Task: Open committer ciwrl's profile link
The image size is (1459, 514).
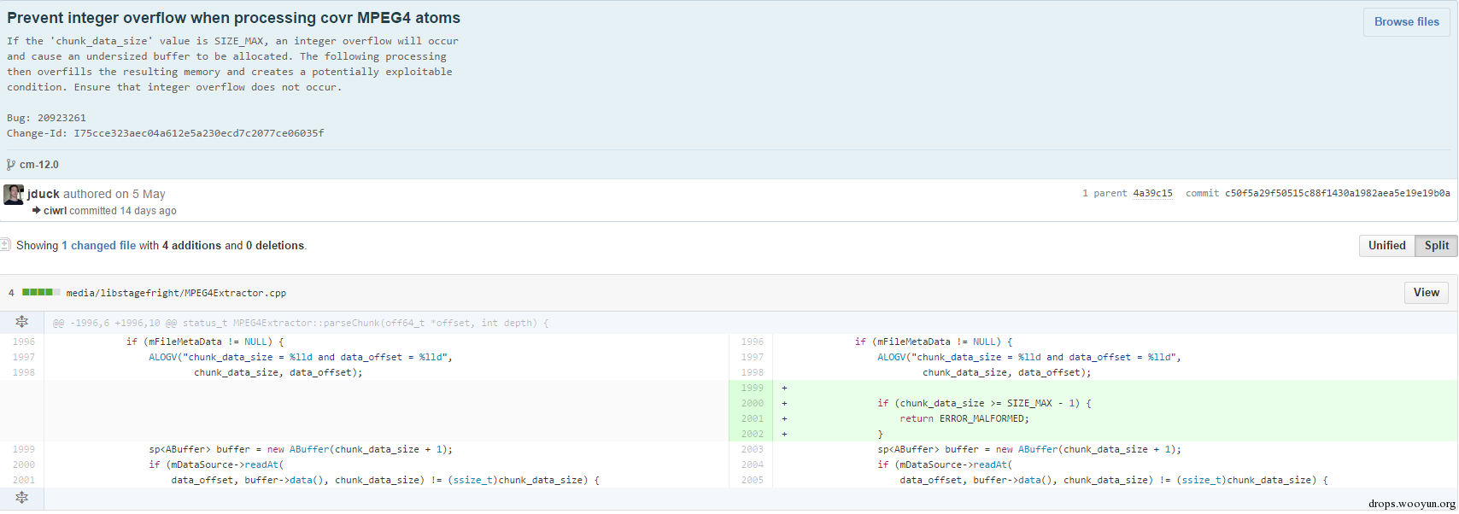Action: click(x=55, y=211)
